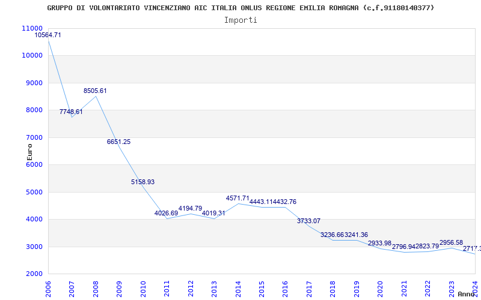The height and width of the screenshot is (300, 481).
Task: Click the data label 2956.58
Action: click(452, 242)
